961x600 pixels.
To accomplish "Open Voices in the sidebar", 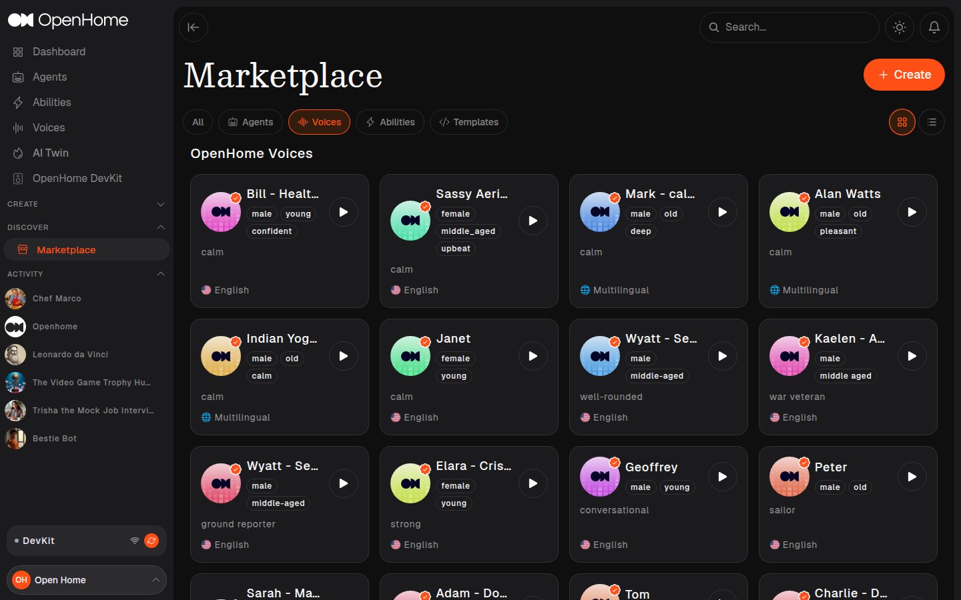I will pyautogui.click(x=87, y=127).
